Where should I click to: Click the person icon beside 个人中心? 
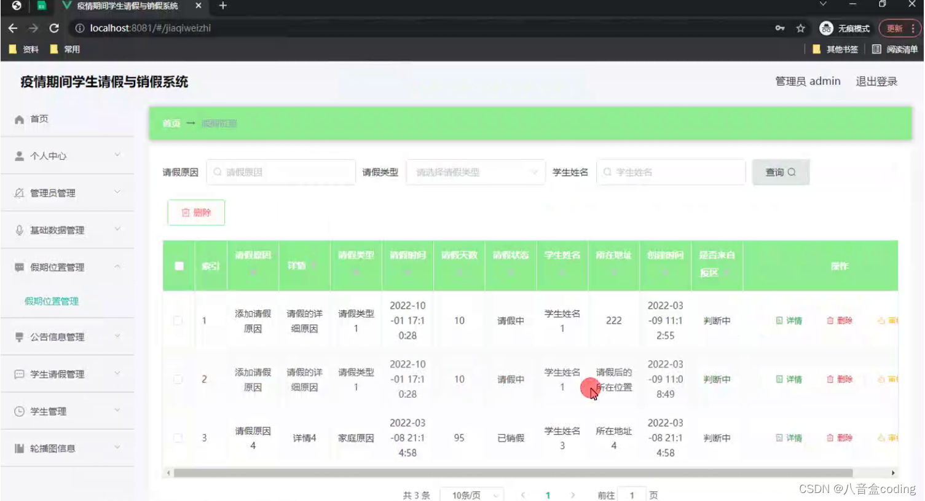19,156
